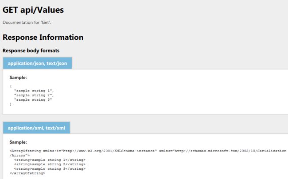Screen dimensions: 288x179
Task: Click the Response Information heading
Action: coord(43,37)
